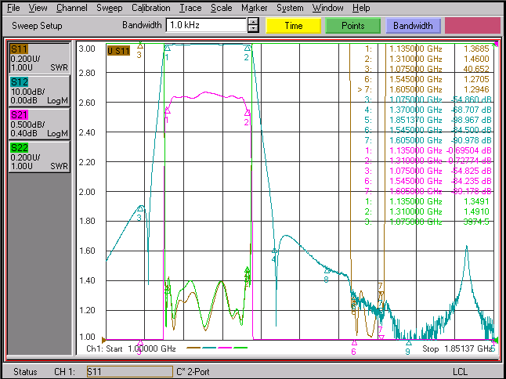Click the 1.00 bottom scale value on Y axis
This screenshot has height=379, width=506.
click(x=87, y=337)
